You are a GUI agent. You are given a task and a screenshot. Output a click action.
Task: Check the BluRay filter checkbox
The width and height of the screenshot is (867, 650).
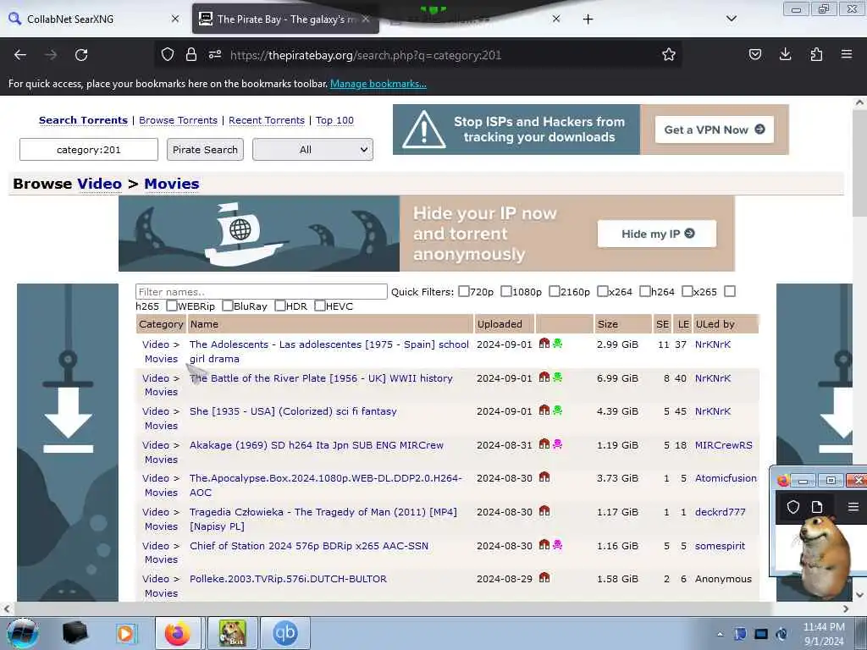coord(227,306)
